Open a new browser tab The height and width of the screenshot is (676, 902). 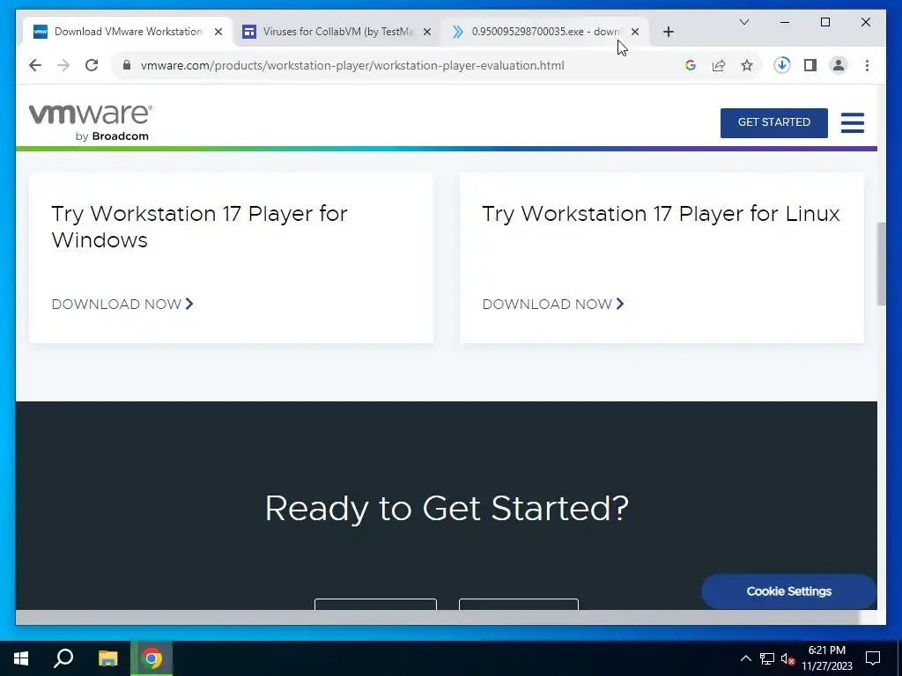point(668,33)
